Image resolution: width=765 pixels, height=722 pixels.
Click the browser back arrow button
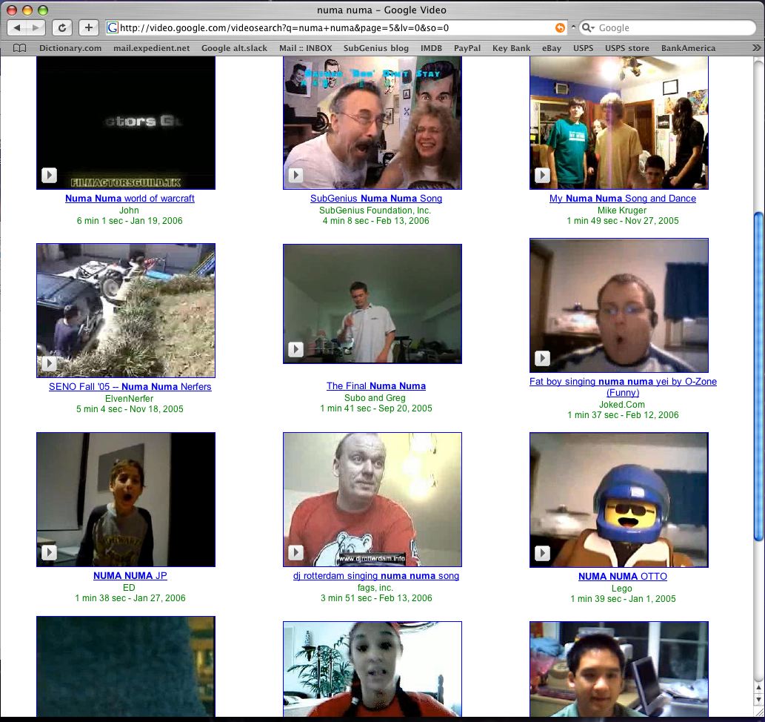(x=17, y=28)
